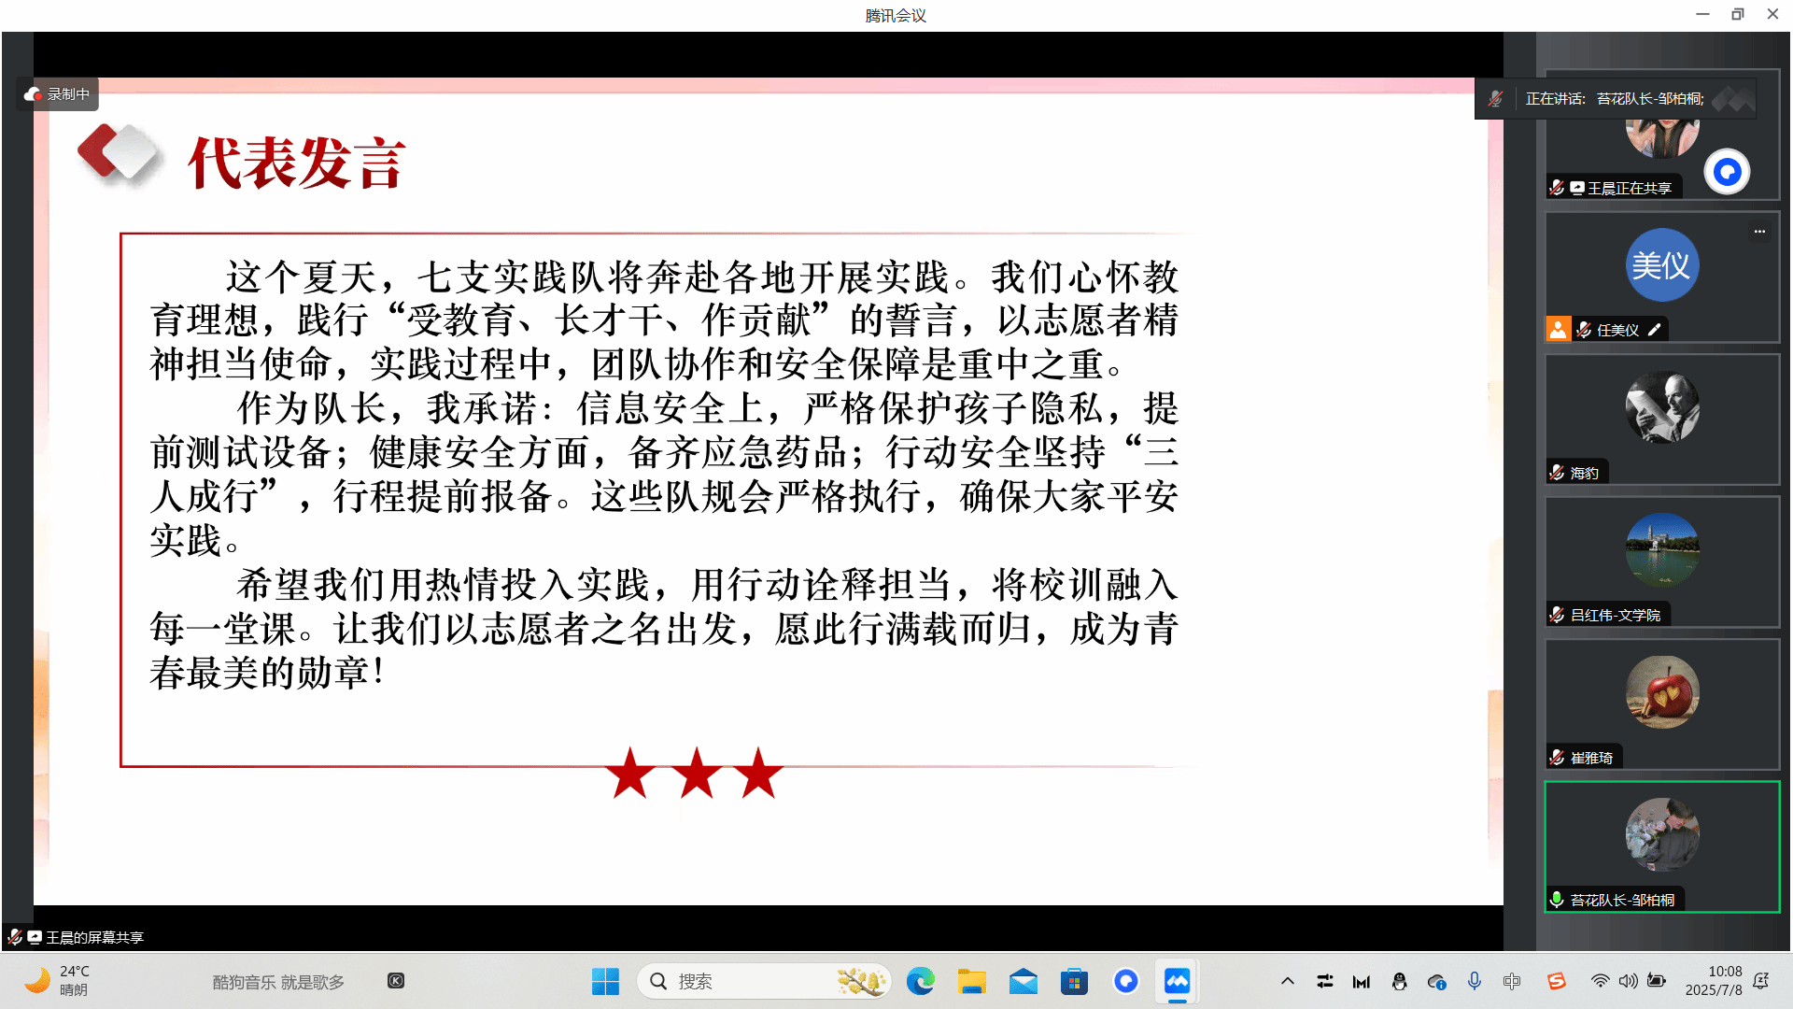This screenshot has height=1009, width=1793.
Task: Open the three-dot menu on 美仪's tile
Action: tap(1759, 232)
